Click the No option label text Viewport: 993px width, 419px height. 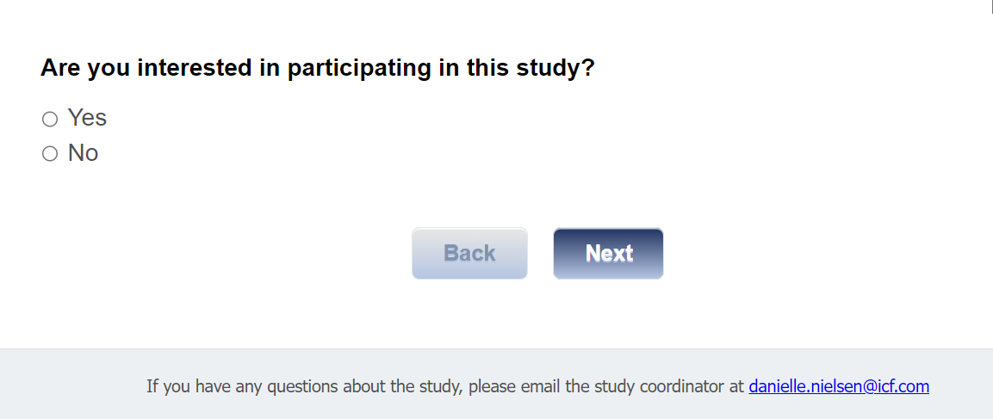(84, 153)
